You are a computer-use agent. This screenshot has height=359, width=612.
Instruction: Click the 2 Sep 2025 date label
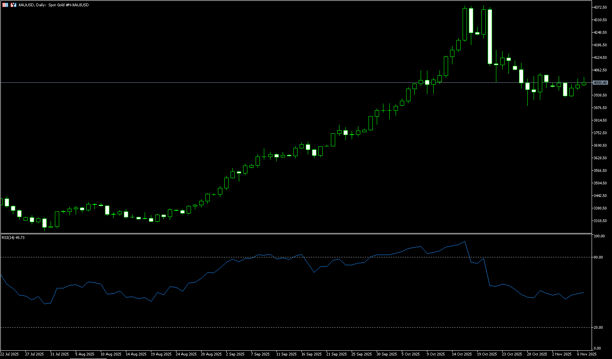236,354
